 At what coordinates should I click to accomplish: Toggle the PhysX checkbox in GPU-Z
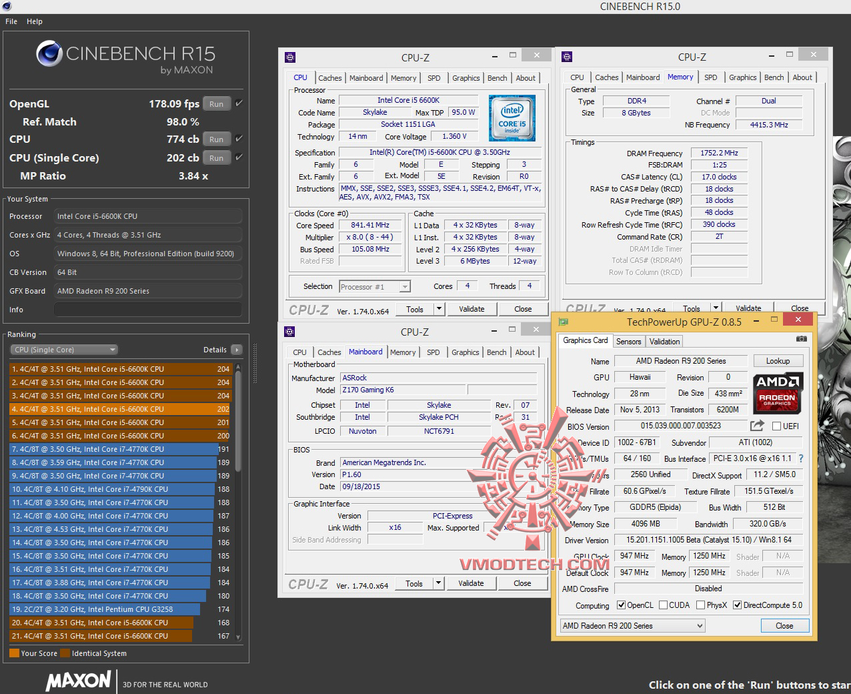tap(701, 605)
